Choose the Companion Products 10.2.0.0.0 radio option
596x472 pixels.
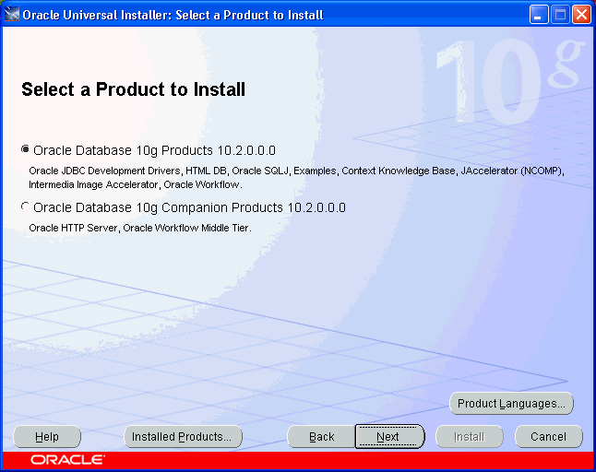tap(25, 208)
